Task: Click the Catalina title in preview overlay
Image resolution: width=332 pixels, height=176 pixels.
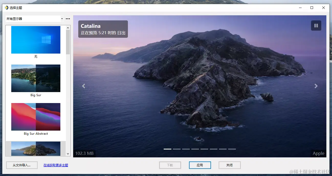Action: pyautogui.click(x=91, y=26)
